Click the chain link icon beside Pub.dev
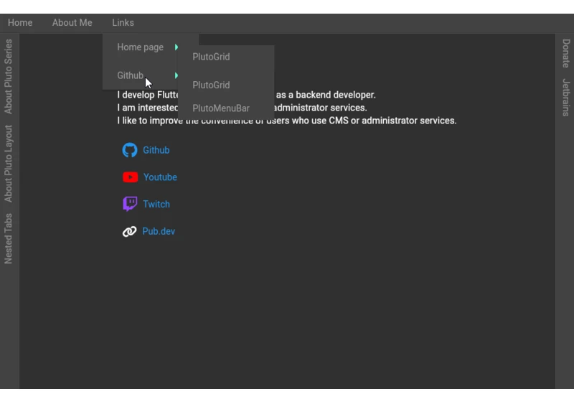Viewport: 574px width, 402px height. click(129, 231)
